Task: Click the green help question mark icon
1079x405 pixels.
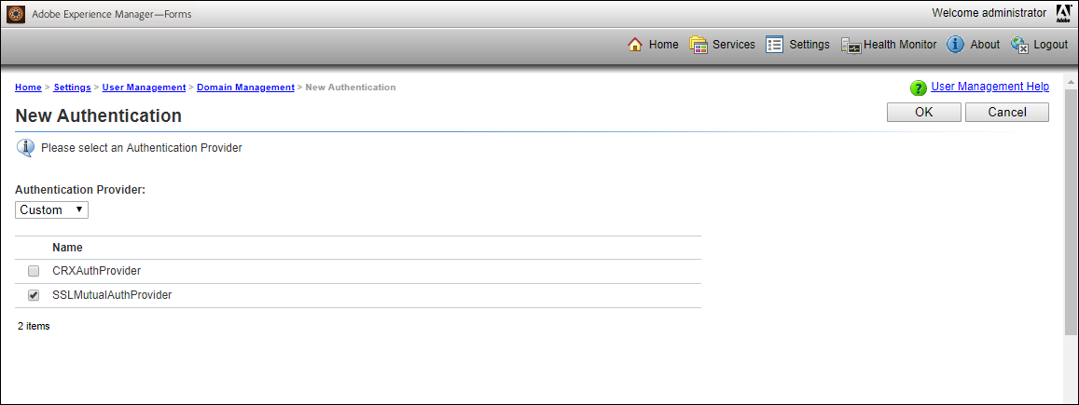Action: (x=918, y=88)
